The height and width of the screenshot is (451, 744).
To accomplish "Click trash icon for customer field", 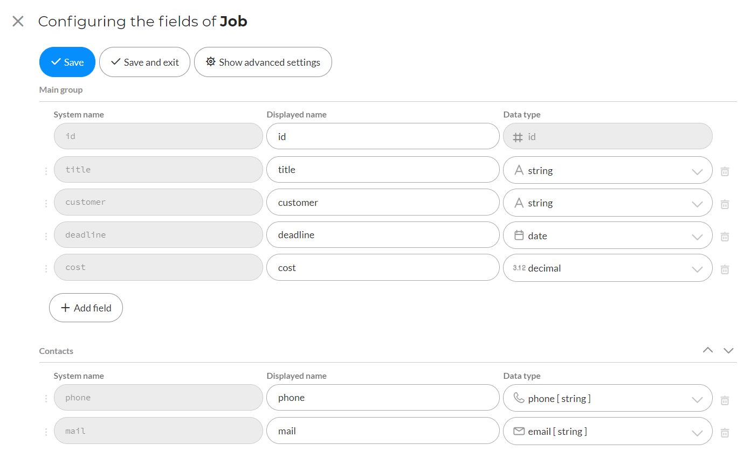I will click(725, 204).
